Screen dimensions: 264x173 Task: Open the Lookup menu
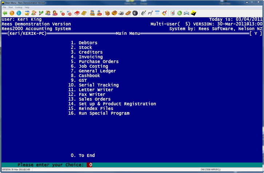pos(19,7)
